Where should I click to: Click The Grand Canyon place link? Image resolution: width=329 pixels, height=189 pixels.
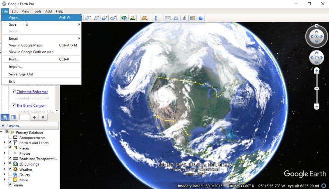point(31,105)
